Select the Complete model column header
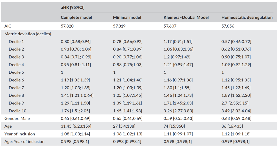Image resolution: width=279 pixels, height=149 pixels. 76,18
